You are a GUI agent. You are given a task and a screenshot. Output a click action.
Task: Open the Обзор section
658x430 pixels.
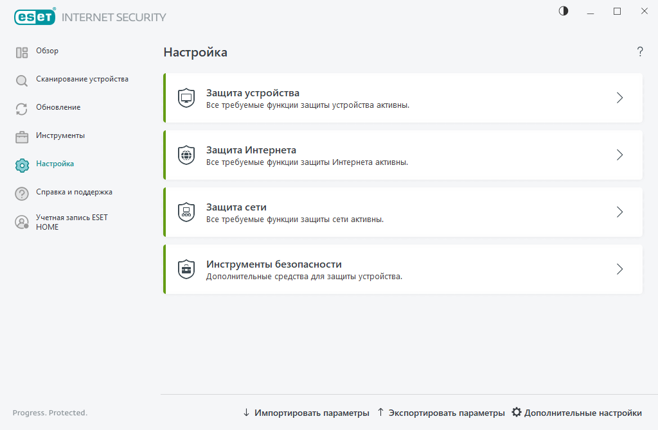click(x=47, y=51)
